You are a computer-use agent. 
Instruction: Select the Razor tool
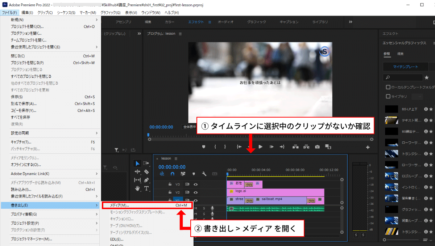pos(146,172)
